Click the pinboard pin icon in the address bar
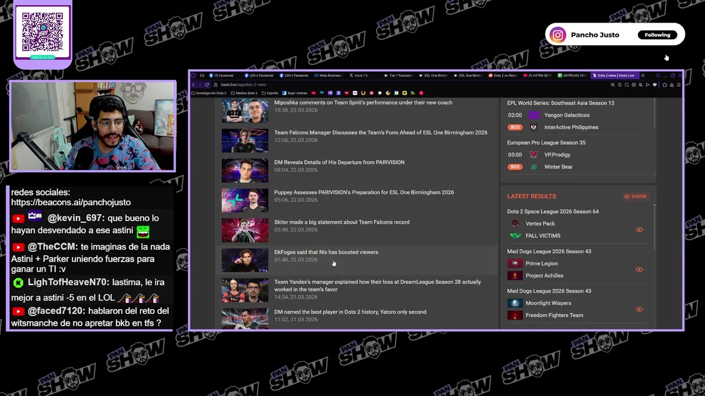 (620, 85)
